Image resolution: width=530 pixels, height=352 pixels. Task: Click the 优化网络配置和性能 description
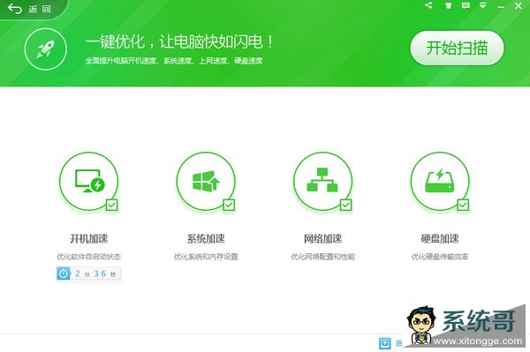pos(322,257)
